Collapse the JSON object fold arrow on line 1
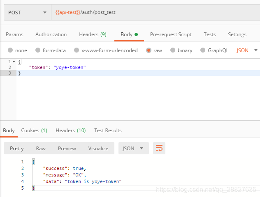The image size is (260, 197). 14,62
